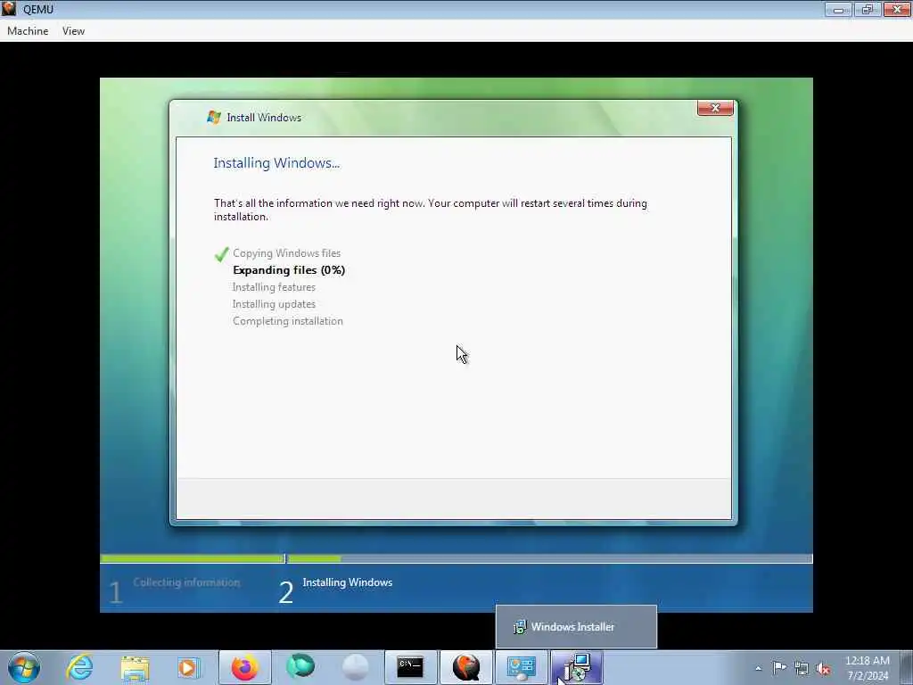Click the 'Collecting information' stage label
This screenshot has width=913, height=685.
(186, 582)
